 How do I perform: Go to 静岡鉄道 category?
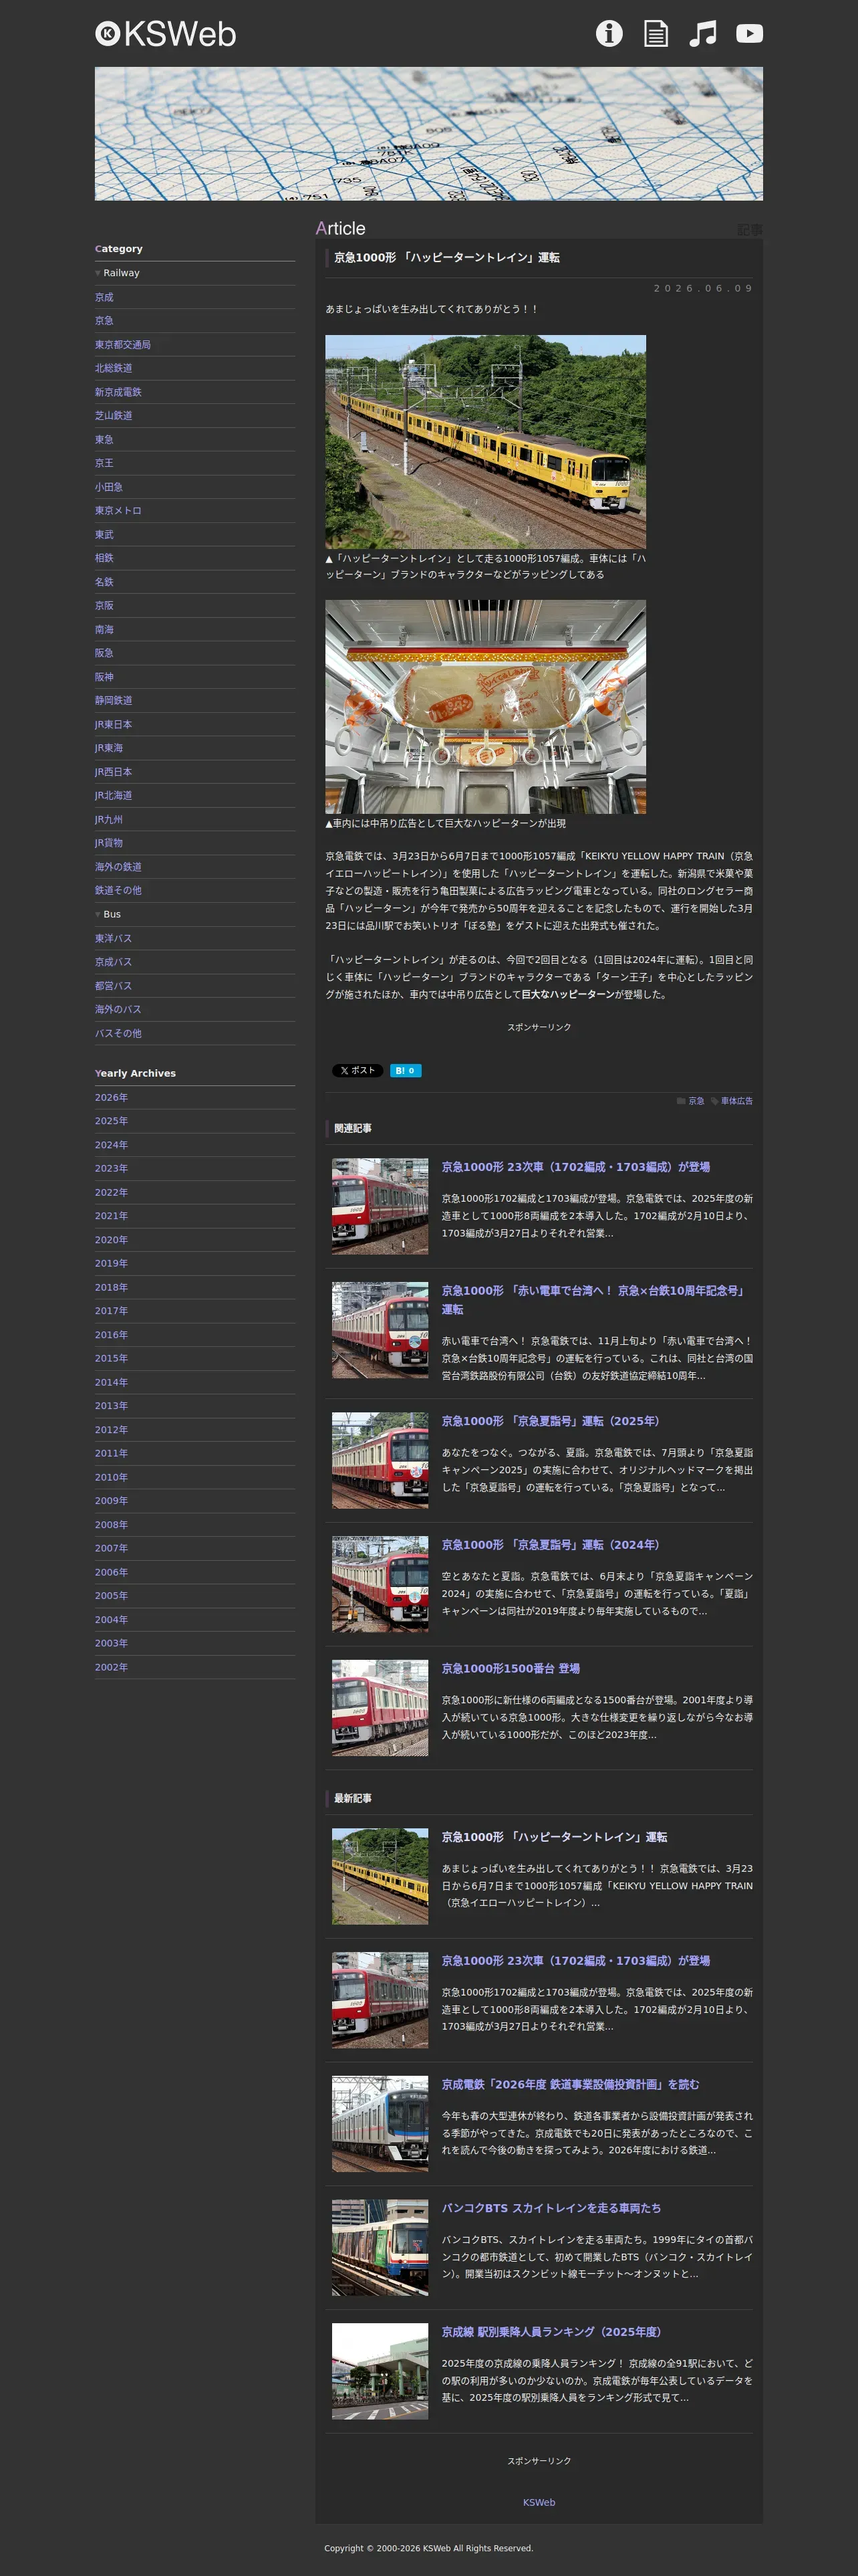(114, 701)
